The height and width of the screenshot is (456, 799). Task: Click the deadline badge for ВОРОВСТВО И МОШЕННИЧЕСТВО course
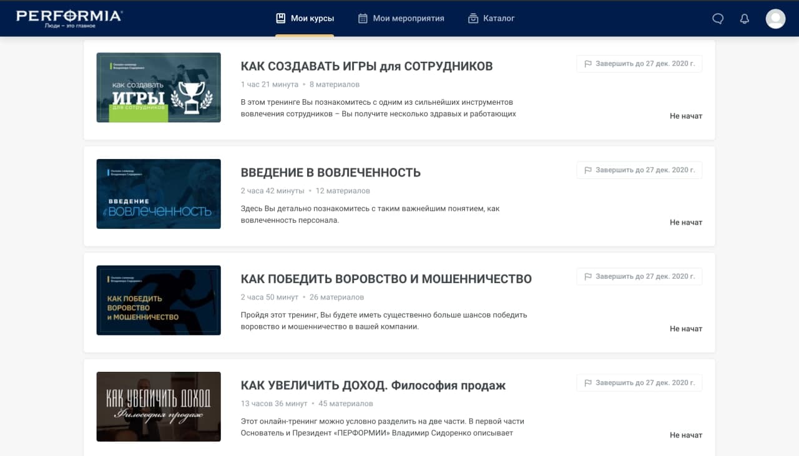(x=639, y=276)
